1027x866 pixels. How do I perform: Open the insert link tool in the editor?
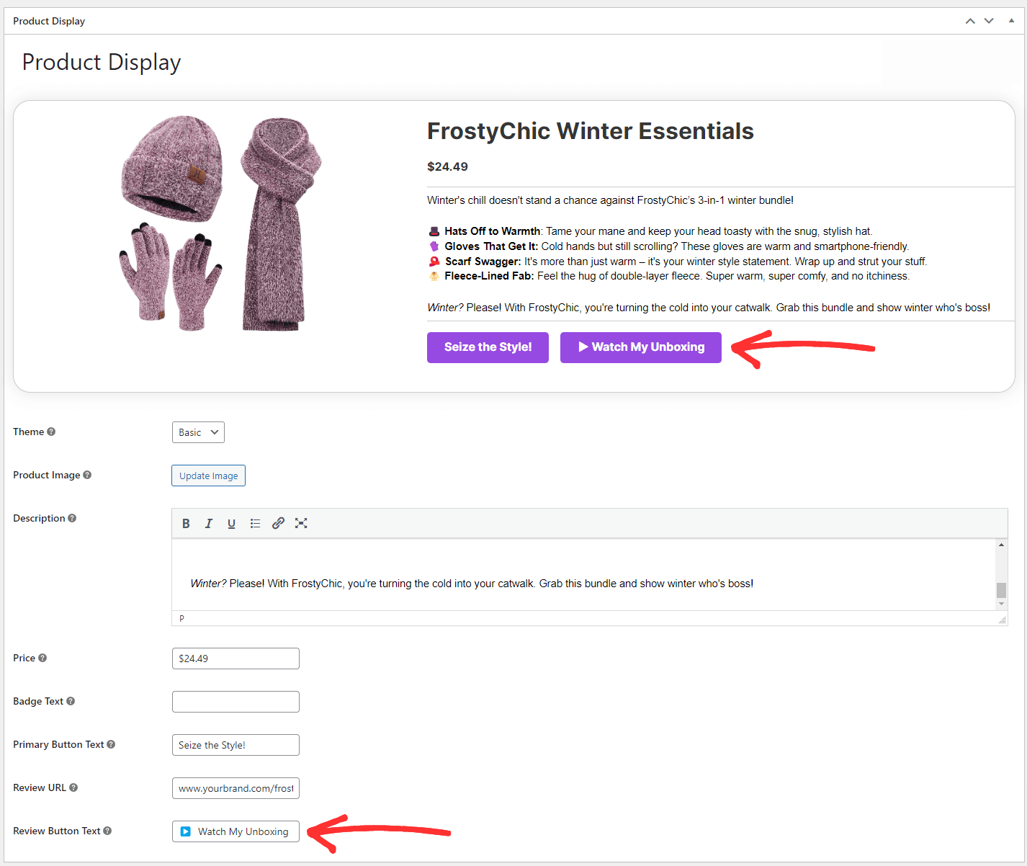pos(278,523)
